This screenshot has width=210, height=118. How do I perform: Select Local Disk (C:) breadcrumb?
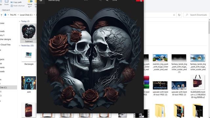[x=26, y=15]
